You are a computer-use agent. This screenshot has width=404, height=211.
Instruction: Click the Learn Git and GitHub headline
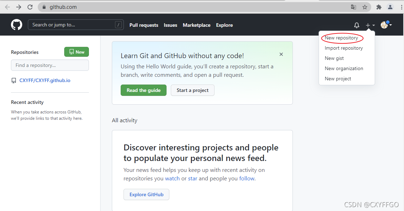tap(182, 56)
